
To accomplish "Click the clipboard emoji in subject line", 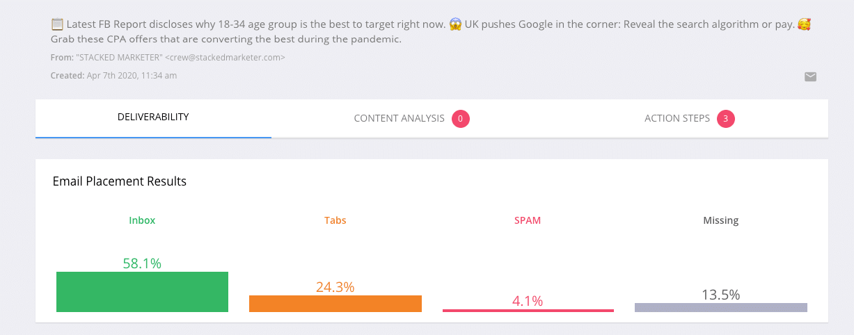I will (x=58, y=24).
